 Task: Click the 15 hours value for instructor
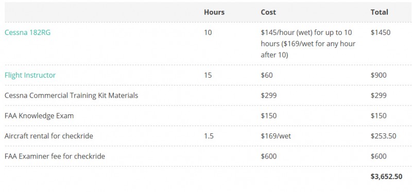[208, 75]
